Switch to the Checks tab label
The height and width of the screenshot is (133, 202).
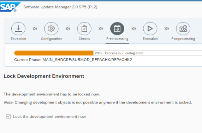pyautogui.click(x=84, y=38)
